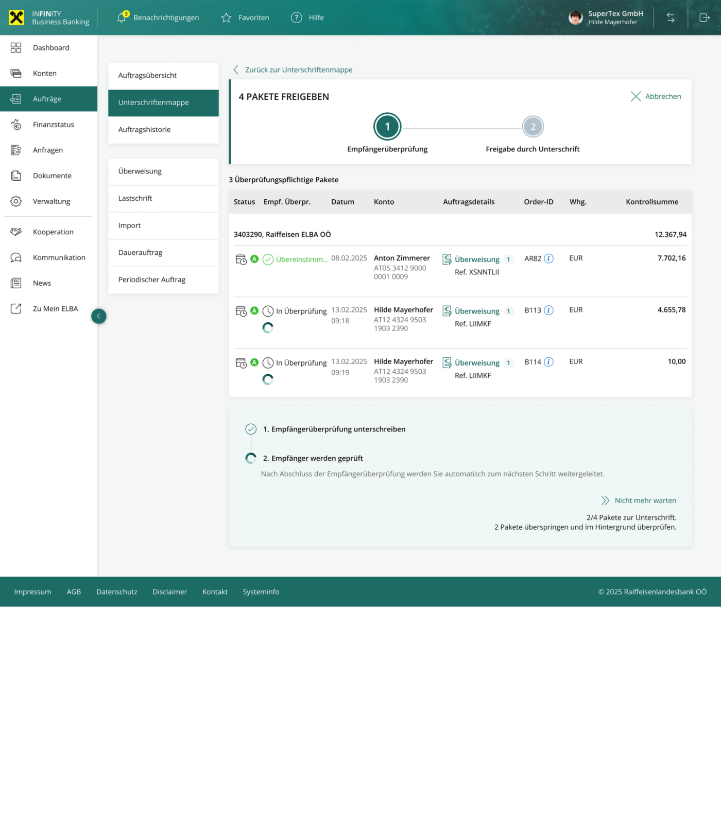The width and height of the screenshot is (721, 832).
Task: Click the logout icon in header
Action: 705,18
